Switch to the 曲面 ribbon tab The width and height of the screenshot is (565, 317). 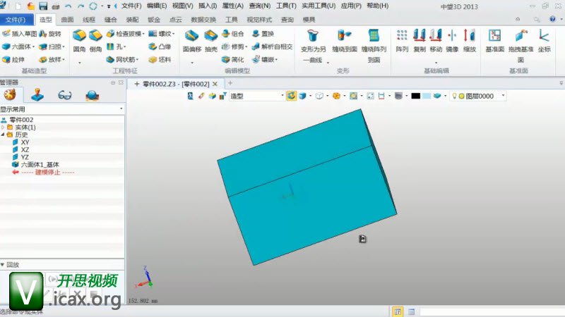(x=67, y=20)
